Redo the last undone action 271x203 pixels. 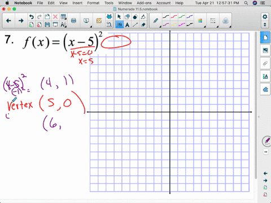(x=39, y=17)
